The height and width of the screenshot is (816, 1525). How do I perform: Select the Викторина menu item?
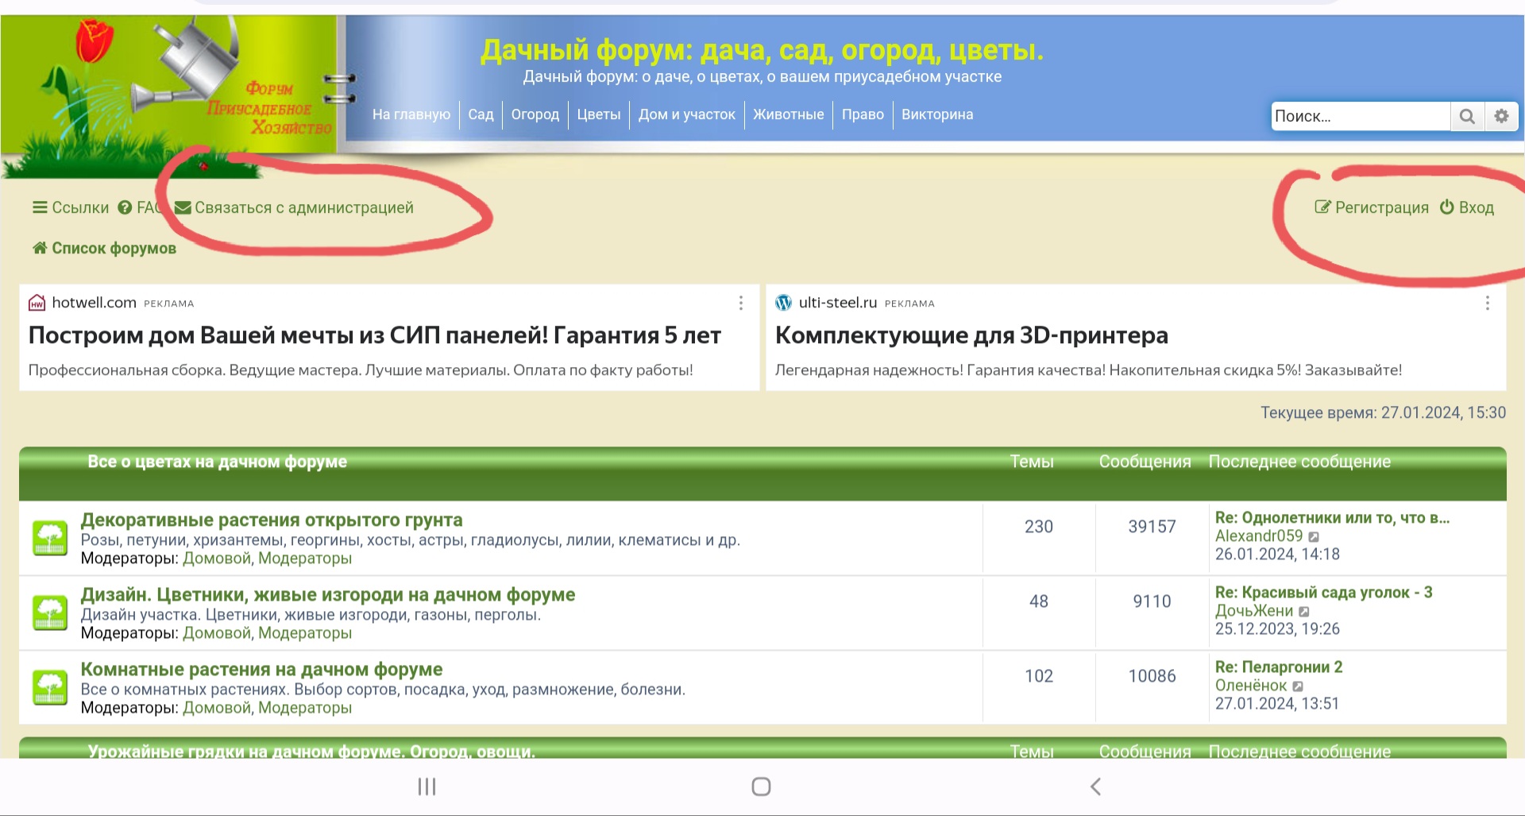tap(936, 114)
